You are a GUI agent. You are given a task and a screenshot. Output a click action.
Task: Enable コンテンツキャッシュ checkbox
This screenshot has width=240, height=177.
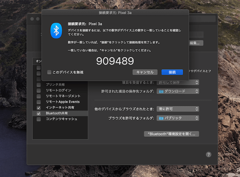tap(39, 119)
